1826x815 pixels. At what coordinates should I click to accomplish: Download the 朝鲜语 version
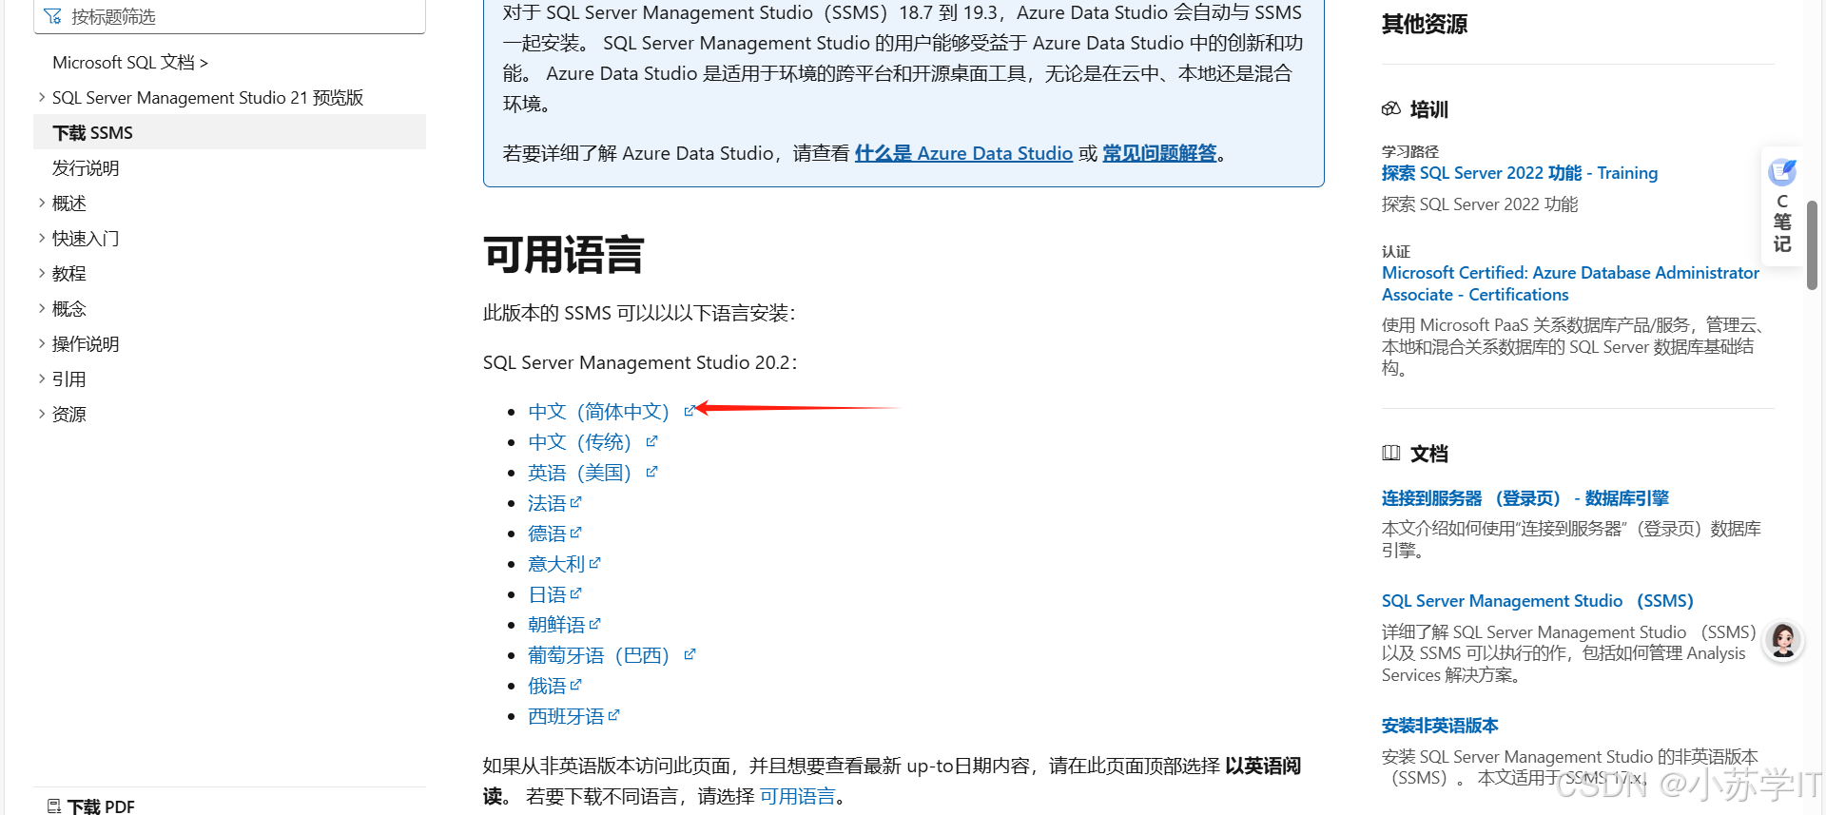click(556, 625)
